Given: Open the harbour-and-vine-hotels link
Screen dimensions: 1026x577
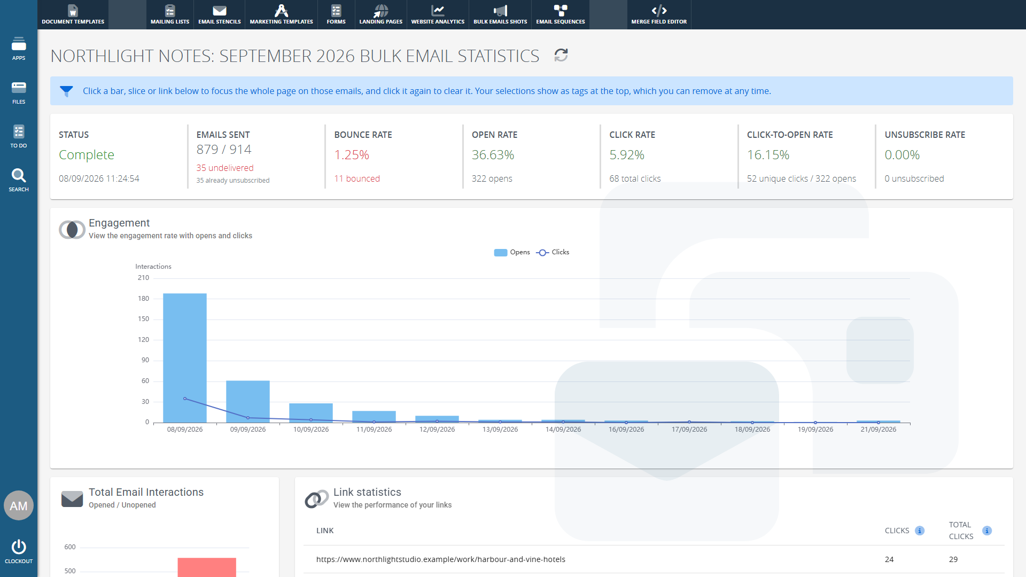Looking at the screenshot, I should pyautogui.click(x=441, y=559).
